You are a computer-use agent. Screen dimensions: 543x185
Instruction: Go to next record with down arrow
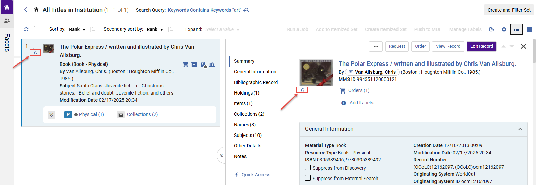pyautogui.click(x=512, y=46)
